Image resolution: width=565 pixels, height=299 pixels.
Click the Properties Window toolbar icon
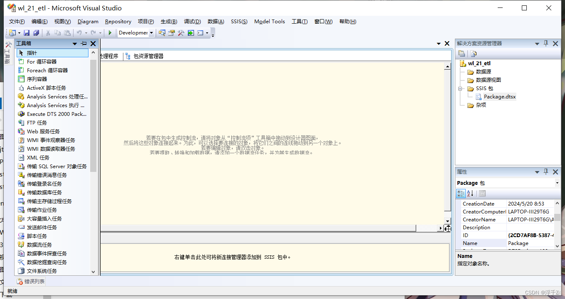point(172,33)
